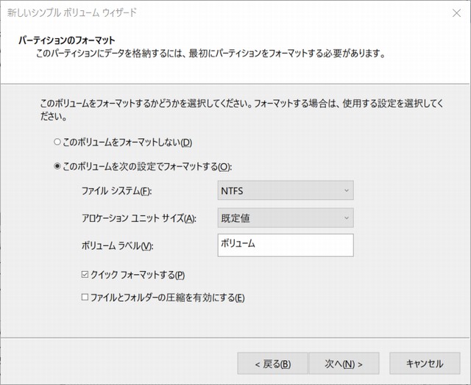
Task: Click the パーティションのフォーマット heading
Action: 68,40
